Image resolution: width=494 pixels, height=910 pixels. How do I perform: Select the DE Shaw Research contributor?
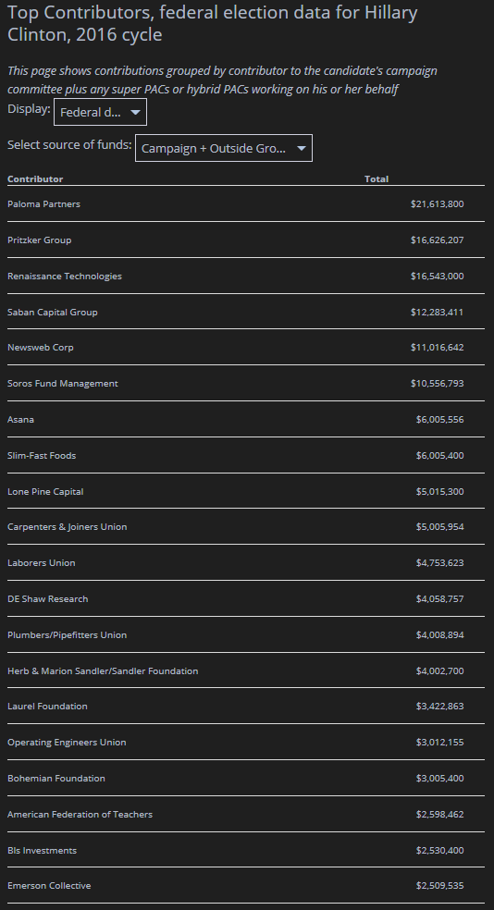[47, 598]
